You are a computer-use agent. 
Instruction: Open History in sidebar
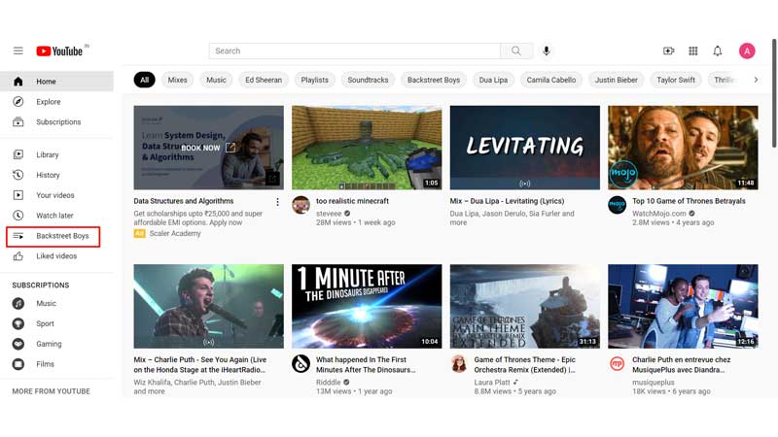click(56, 175)
